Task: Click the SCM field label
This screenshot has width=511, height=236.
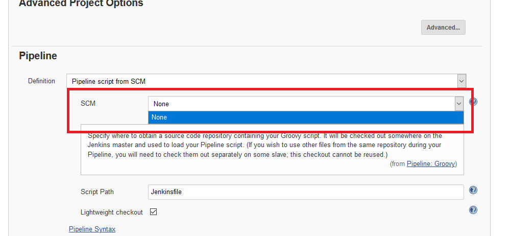Action: click(x=88, y=103)
